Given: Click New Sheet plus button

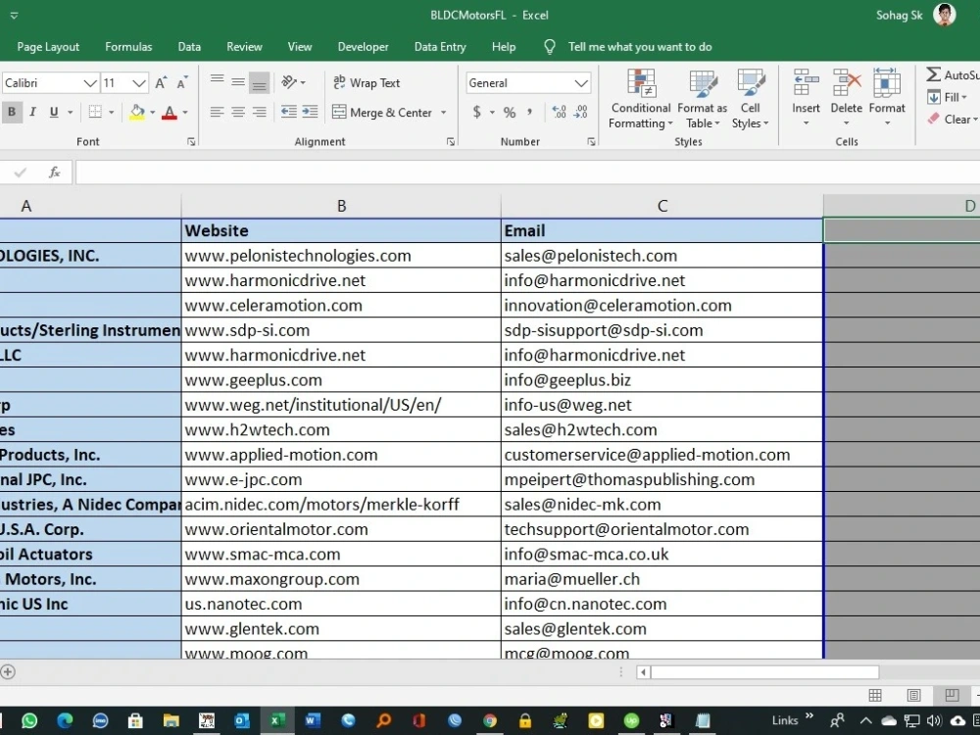Looking at the screenshot, I should click(8, 672).
